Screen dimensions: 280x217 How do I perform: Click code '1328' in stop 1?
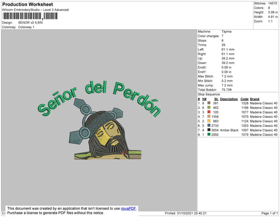245,103
